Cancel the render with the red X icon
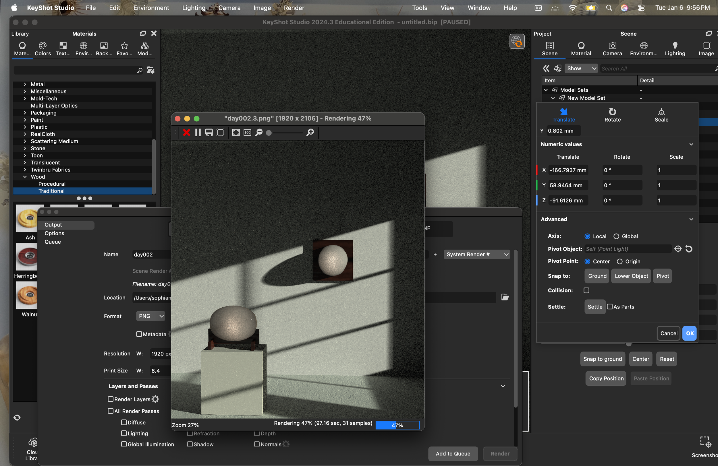The height and width of the screenshot is (466, 718). click(186, 132)
